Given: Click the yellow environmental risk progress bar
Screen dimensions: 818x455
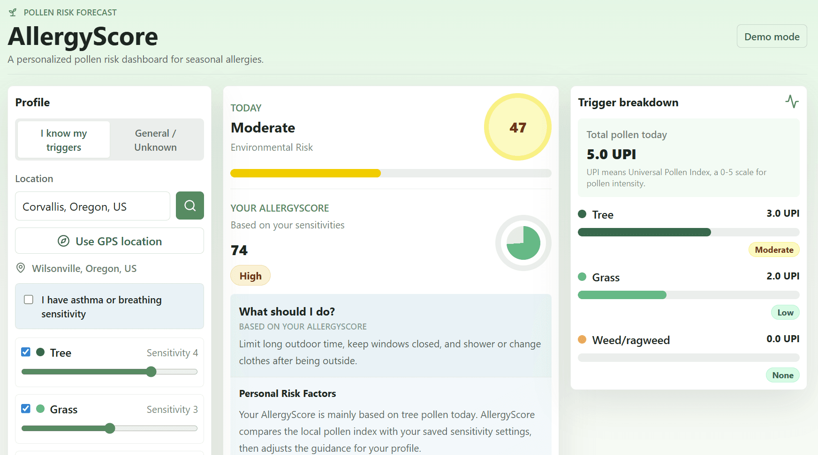Looking at the screenshot, I should point(391,173).
